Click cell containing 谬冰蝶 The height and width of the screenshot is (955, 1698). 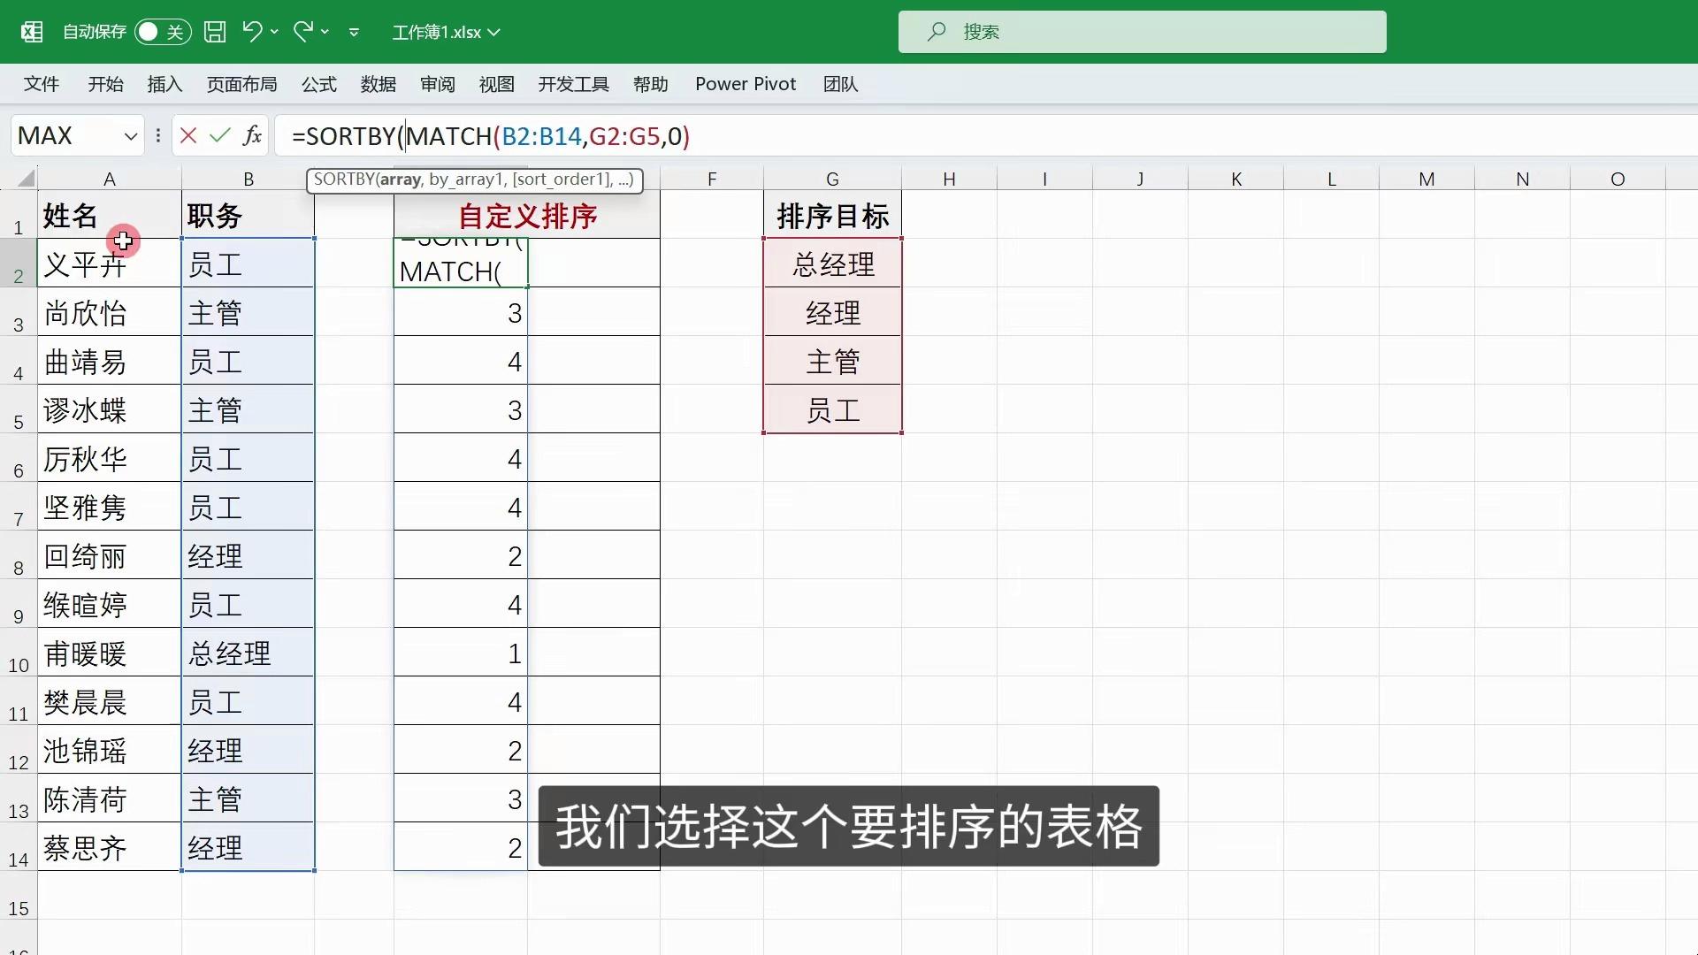click(110, 409)
